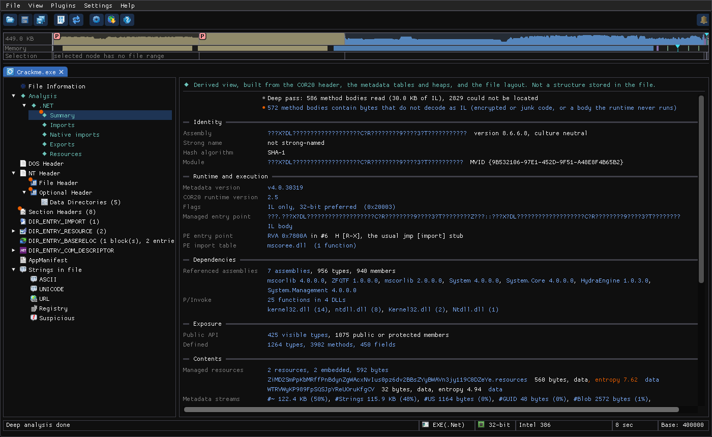Click the Open file toolbar icon

click(x=10, y=20)
